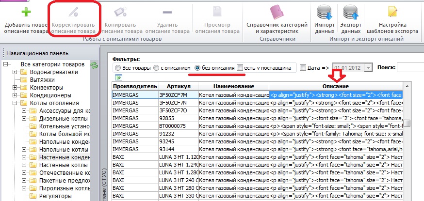
Task: Click the 'LUNA 3 HT 330' article cell
Action: (x=179, y=196)
